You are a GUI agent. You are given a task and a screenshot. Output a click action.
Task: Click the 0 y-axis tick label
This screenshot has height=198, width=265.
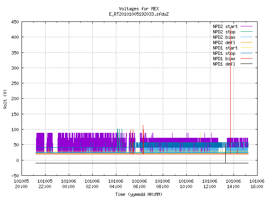(x=17, y=160)
